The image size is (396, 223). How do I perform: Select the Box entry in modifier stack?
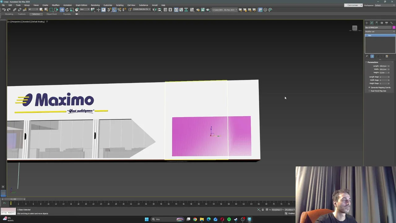click(380, 36)
